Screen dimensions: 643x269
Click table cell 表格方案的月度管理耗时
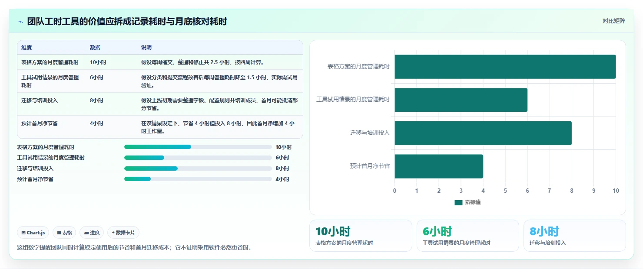tap(50, 62)
